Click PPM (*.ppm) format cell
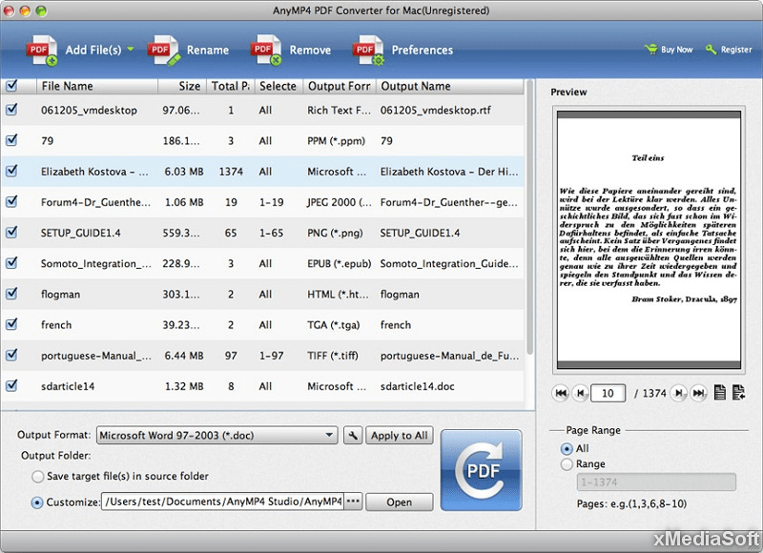Screen dimensions: 763x553 (x=336, y=140)
